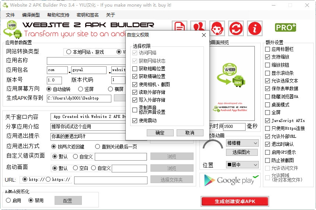This screenshot has height=210, width=316.
Task: Close the 自定义权限 dialog
Action: coord(204,35)
